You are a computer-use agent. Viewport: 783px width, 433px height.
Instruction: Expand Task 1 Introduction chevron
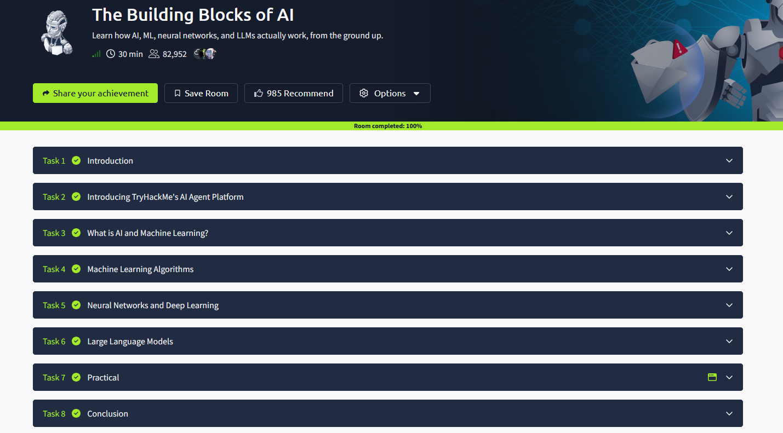729,160
